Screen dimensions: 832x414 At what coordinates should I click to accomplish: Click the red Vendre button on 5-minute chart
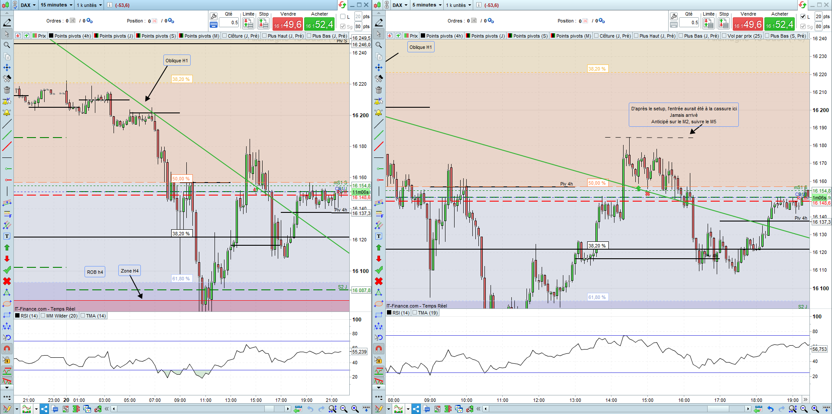tap(748, 24)
